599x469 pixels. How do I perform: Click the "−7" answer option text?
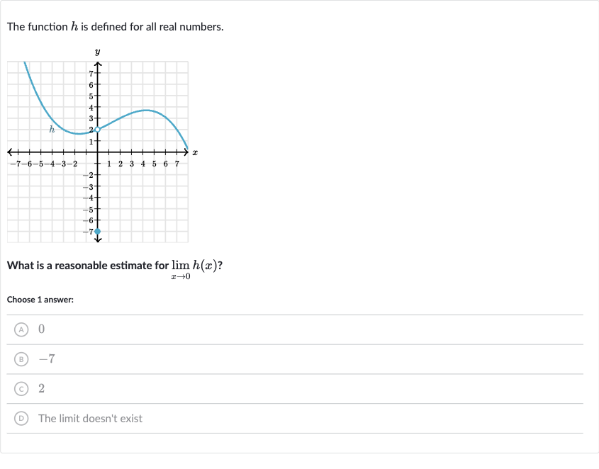click(x=46, y=359)
